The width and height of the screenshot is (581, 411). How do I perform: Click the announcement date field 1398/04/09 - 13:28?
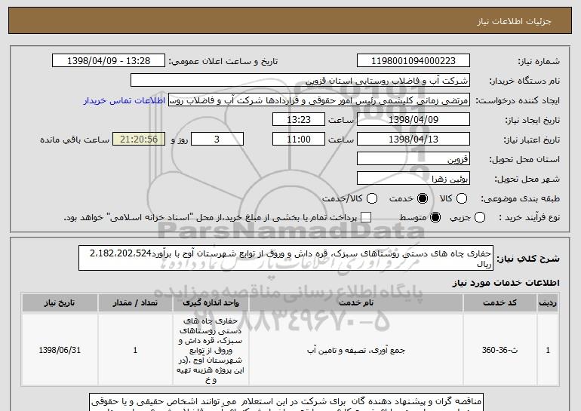[x=109, y=61]
